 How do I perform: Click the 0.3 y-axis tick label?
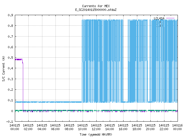(10, 79)
